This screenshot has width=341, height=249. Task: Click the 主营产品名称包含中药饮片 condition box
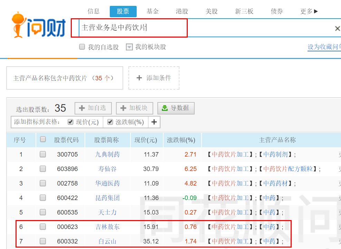(65, 78)
